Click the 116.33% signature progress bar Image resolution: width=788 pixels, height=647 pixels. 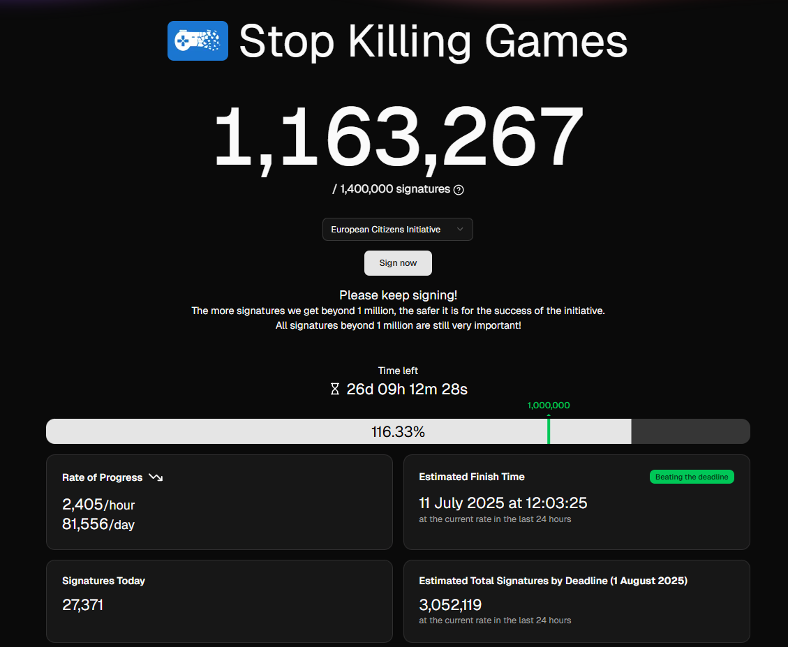398,431
